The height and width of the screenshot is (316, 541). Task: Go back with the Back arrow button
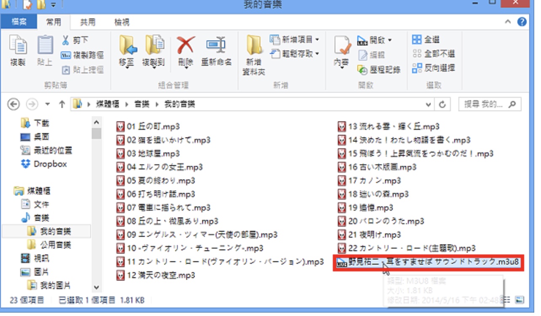14,104
